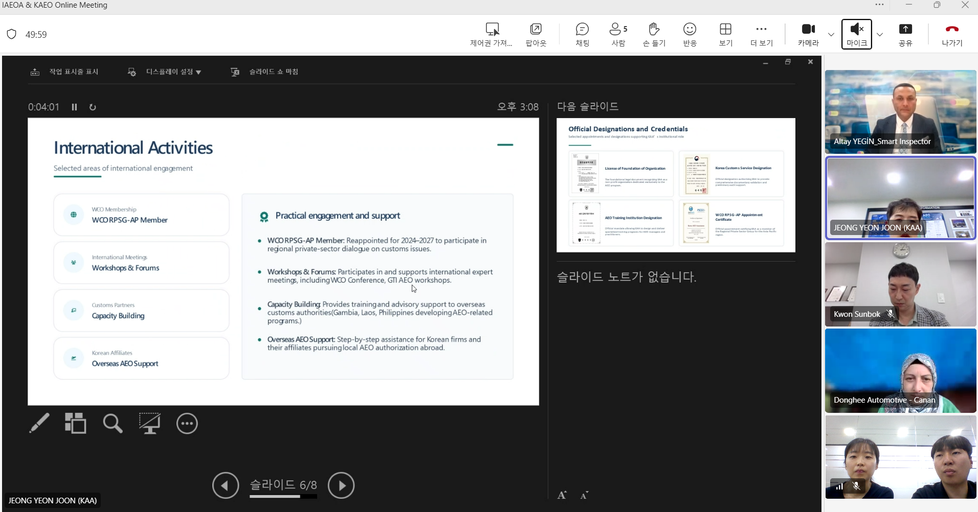978x512 pixels.
Task: Click the 0:04:01 elapsed timer text
Action: pos(43,107)
